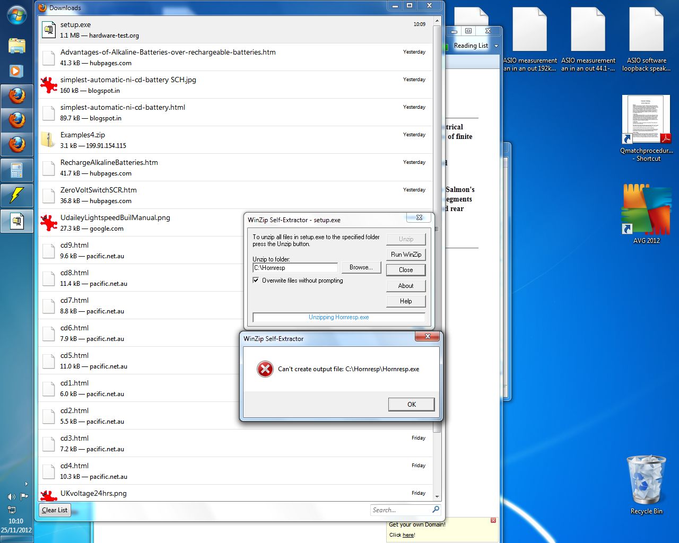Select cd4.html download entry

tap(236, 471)
